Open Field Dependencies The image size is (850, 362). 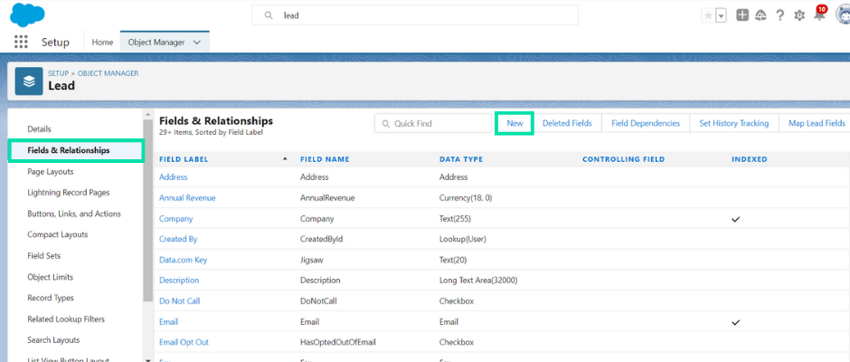coord(646,123)
